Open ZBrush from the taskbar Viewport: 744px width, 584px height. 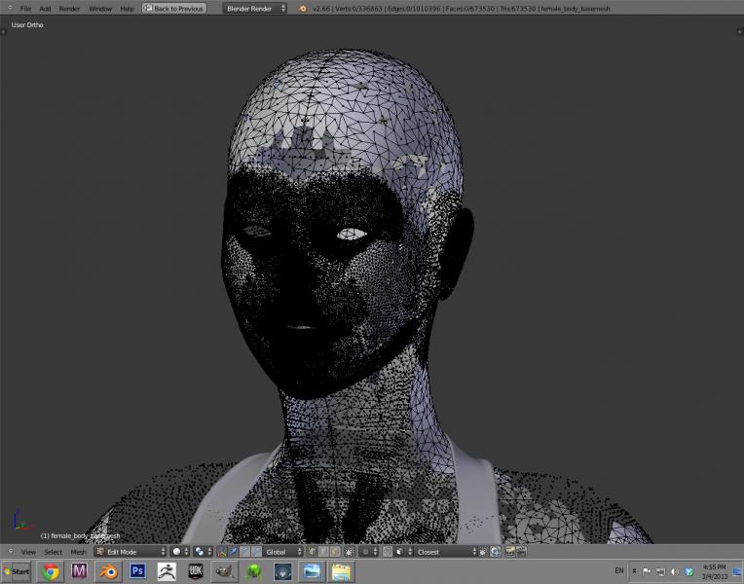click(167, 571)
